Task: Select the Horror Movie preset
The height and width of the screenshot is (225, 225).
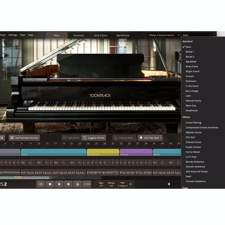Action: click(x=192, y=152)
